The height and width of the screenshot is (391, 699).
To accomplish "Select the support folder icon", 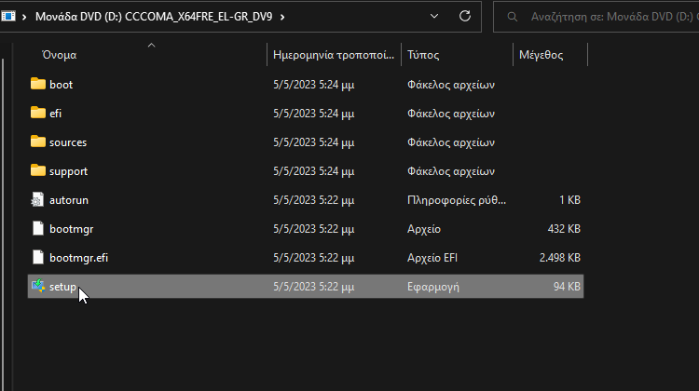I will 38,170.
